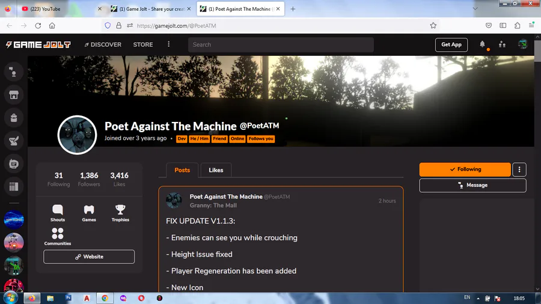This screenshot has height=304, width=541.
Task: Open the friends list icon
Action: (502, 44)
